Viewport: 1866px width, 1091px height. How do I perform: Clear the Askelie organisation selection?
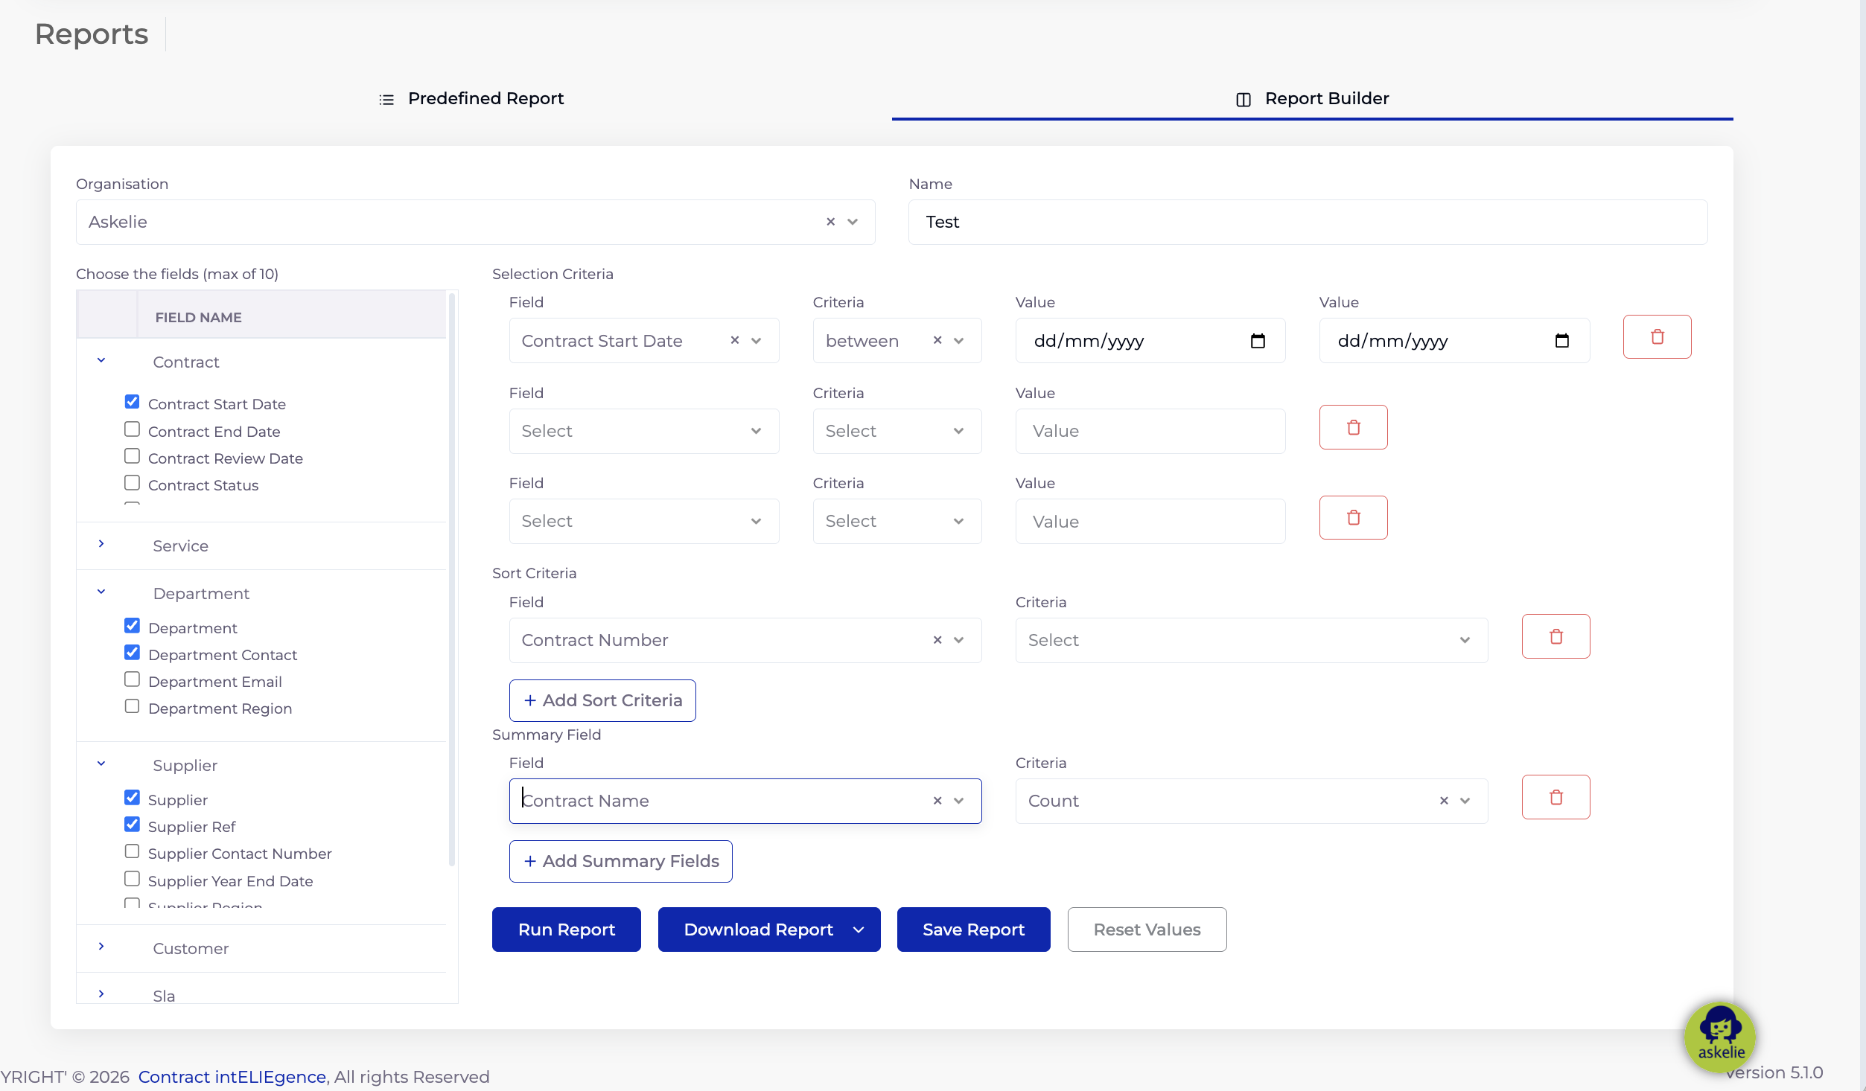point(830,222)
